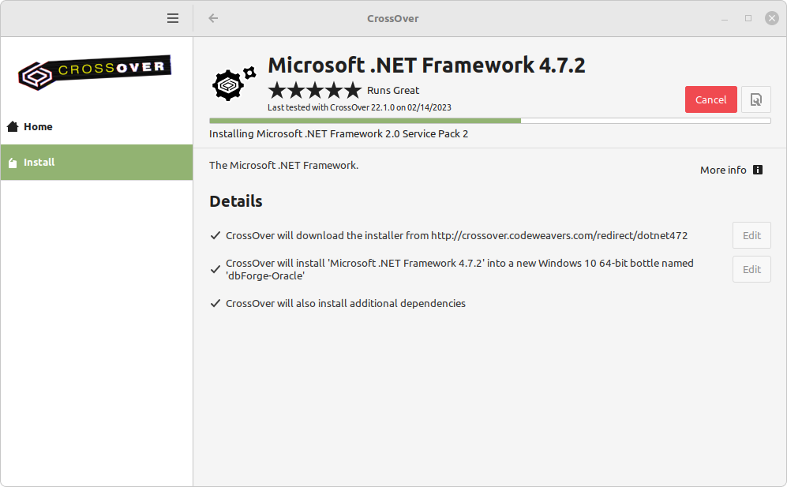Click the .NET Framework gear icon
This screenshot has width=787, height=487.
[234, 84]
